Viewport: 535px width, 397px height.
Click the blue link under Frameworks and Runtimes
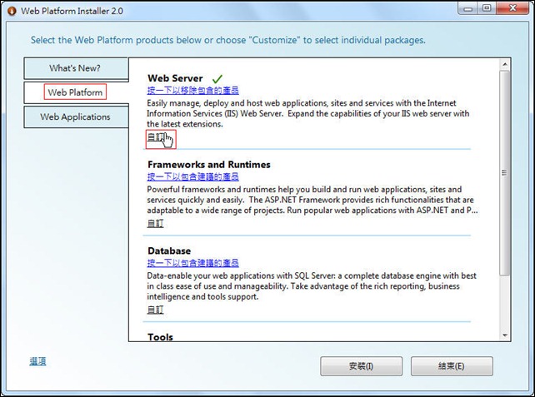[192, 176]
